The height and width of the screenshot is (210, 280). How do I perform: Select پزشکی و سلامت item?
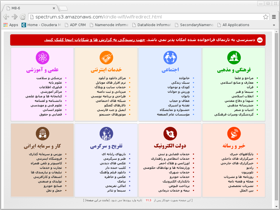[49, 78]
